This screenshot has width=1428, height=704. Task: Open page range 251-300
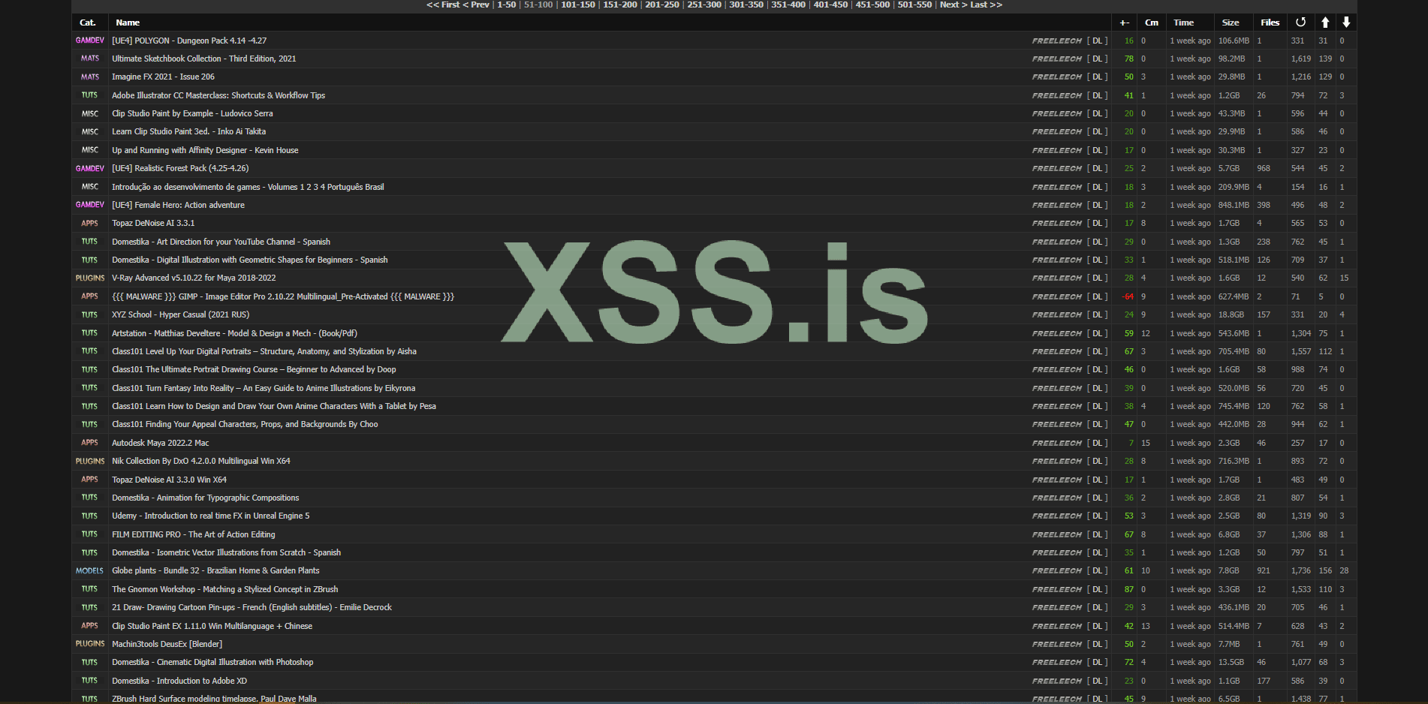[x=704, y=5]
